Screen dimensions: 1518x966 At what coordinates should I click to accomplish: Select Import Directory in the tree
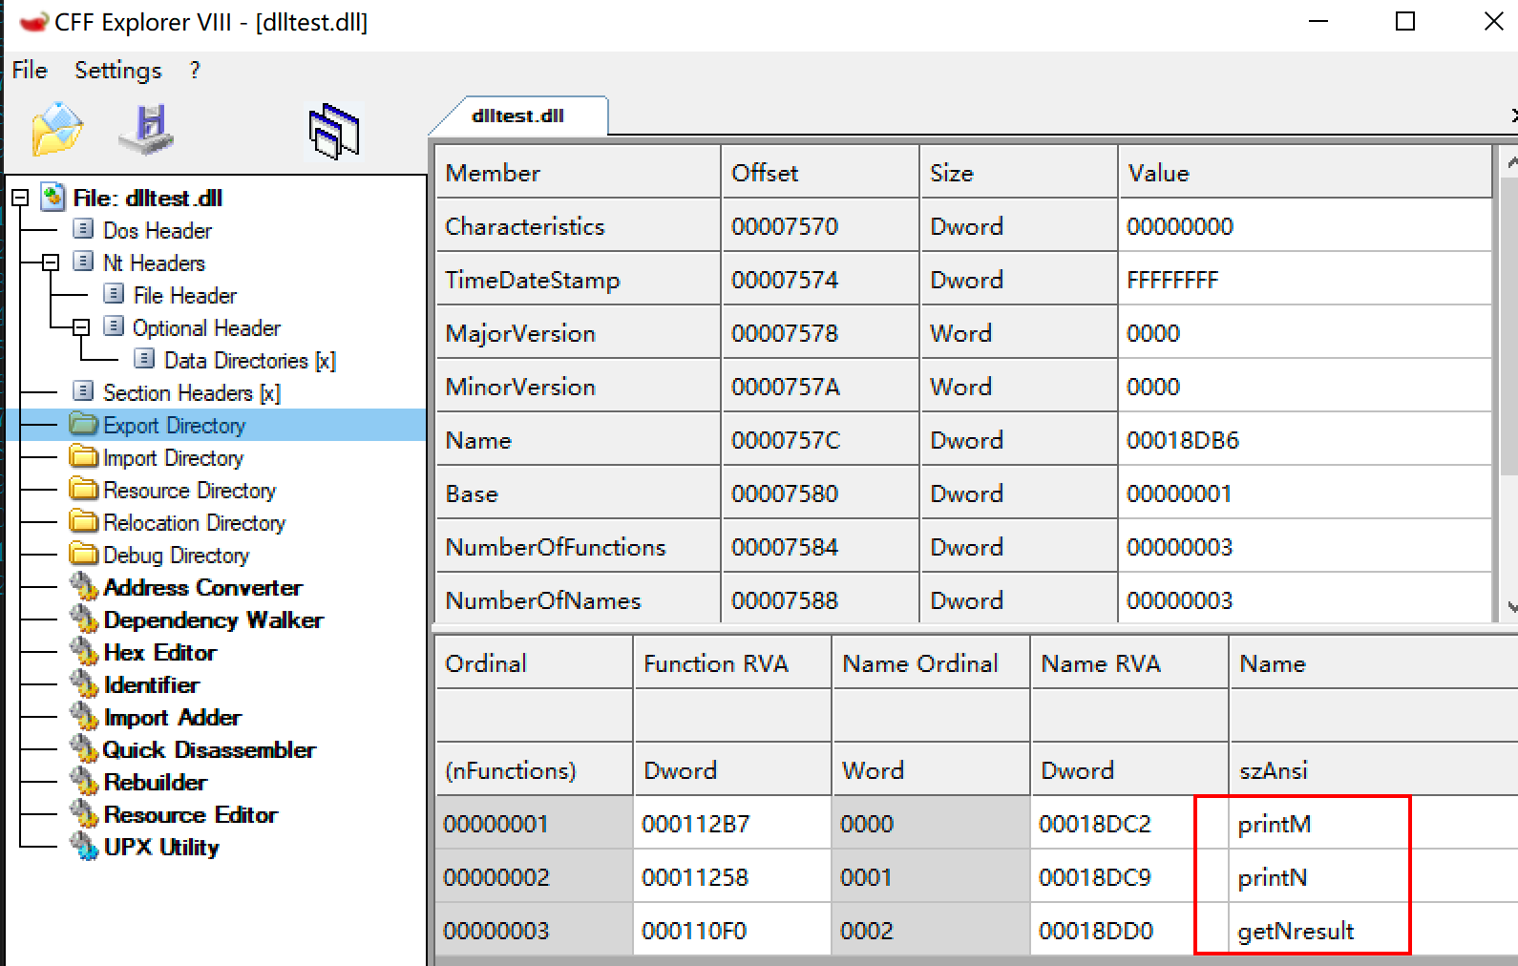pyautogui.click(x=172, y=457)
